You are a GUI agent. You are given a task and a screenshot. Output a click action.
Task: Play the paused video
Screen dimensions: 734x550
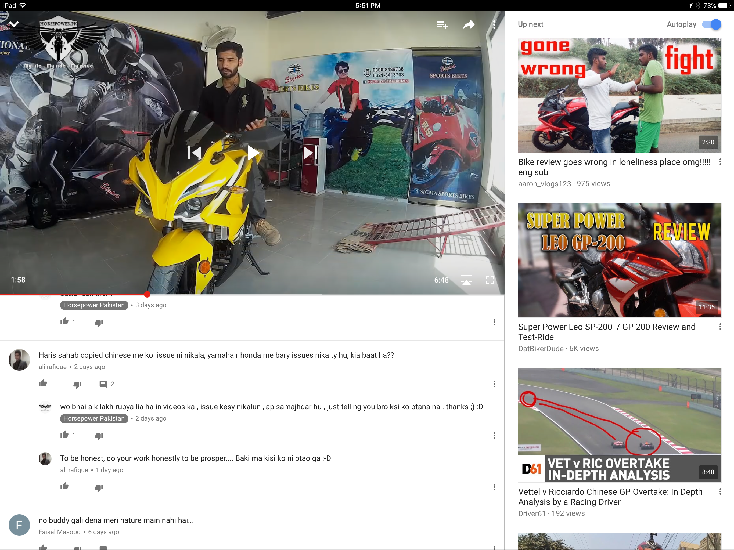click(254, 153)
